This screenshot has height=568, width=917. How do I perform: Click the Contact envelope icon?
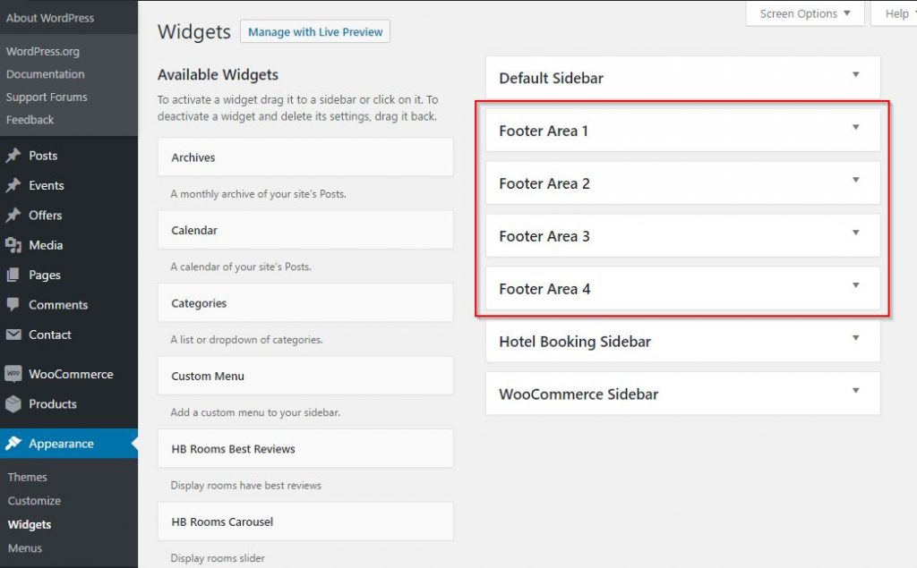tap(13, 335)
